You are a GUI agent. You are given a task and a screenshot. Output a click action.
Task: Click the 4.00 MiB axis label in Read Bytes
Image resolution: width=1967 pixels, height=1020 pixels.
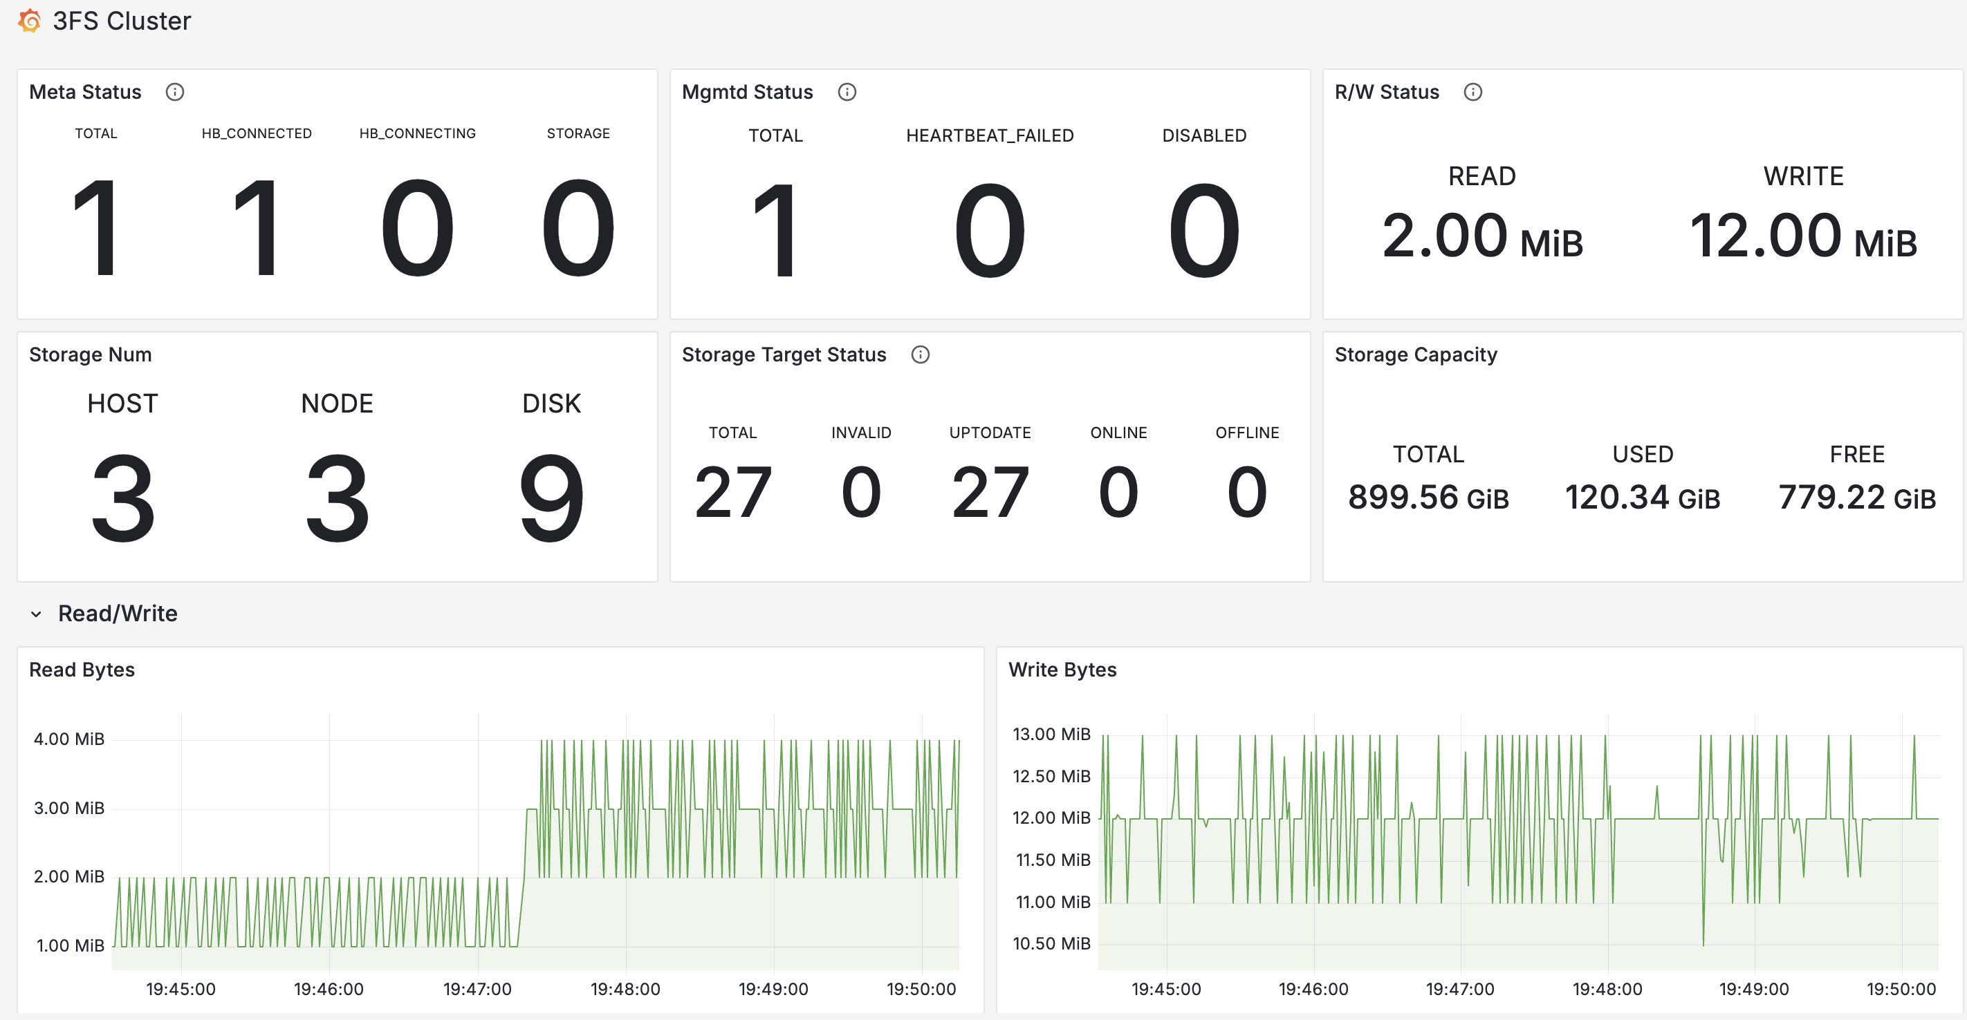(x=68, y=739)
